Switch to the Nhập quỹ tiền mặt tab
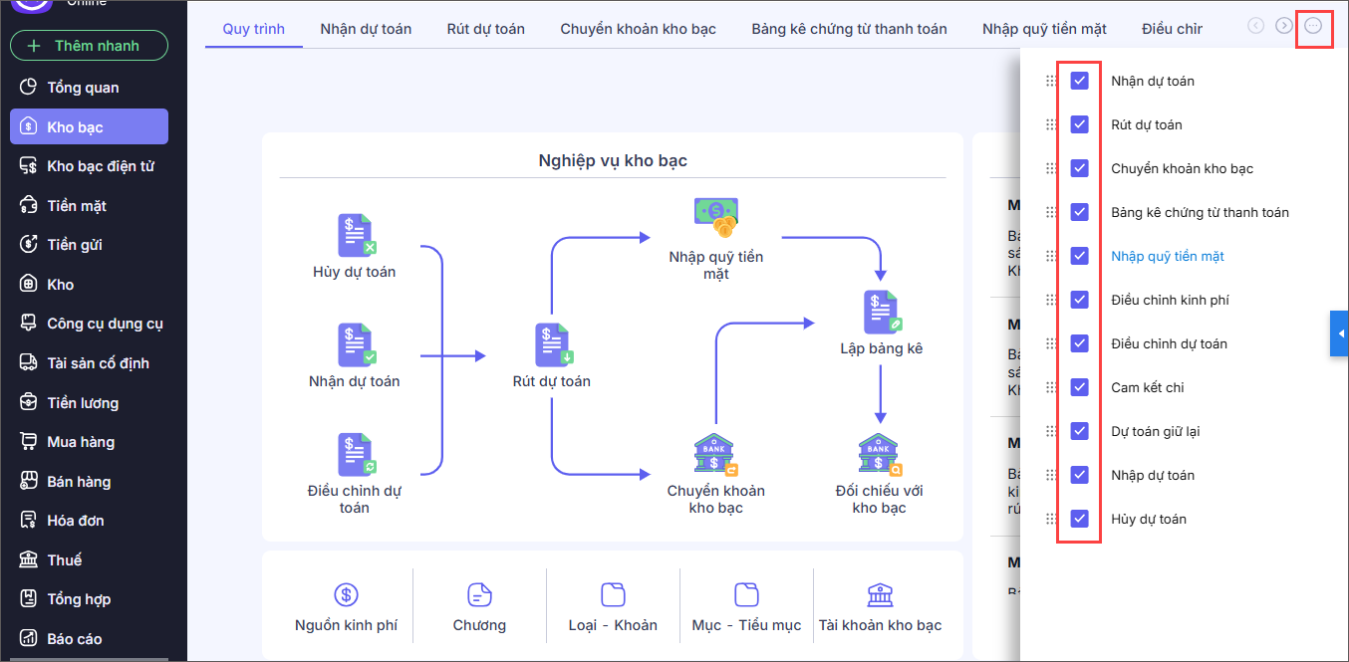Screen dimensions: 1349x662 click(x=1044, y=29)
